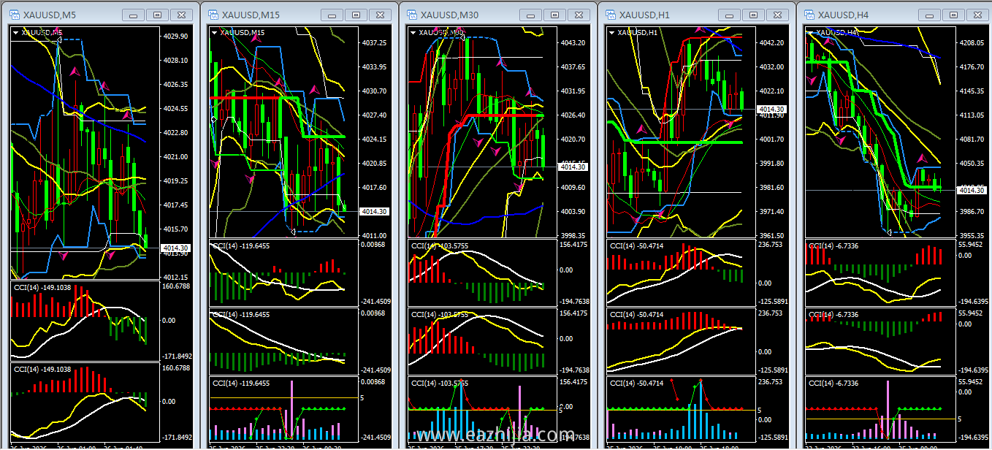The width and height of the screenshot is (992, 450).
Task: Click the chart icon in XAUUSD,M5 title bar
Action: [x=15, y=15]
